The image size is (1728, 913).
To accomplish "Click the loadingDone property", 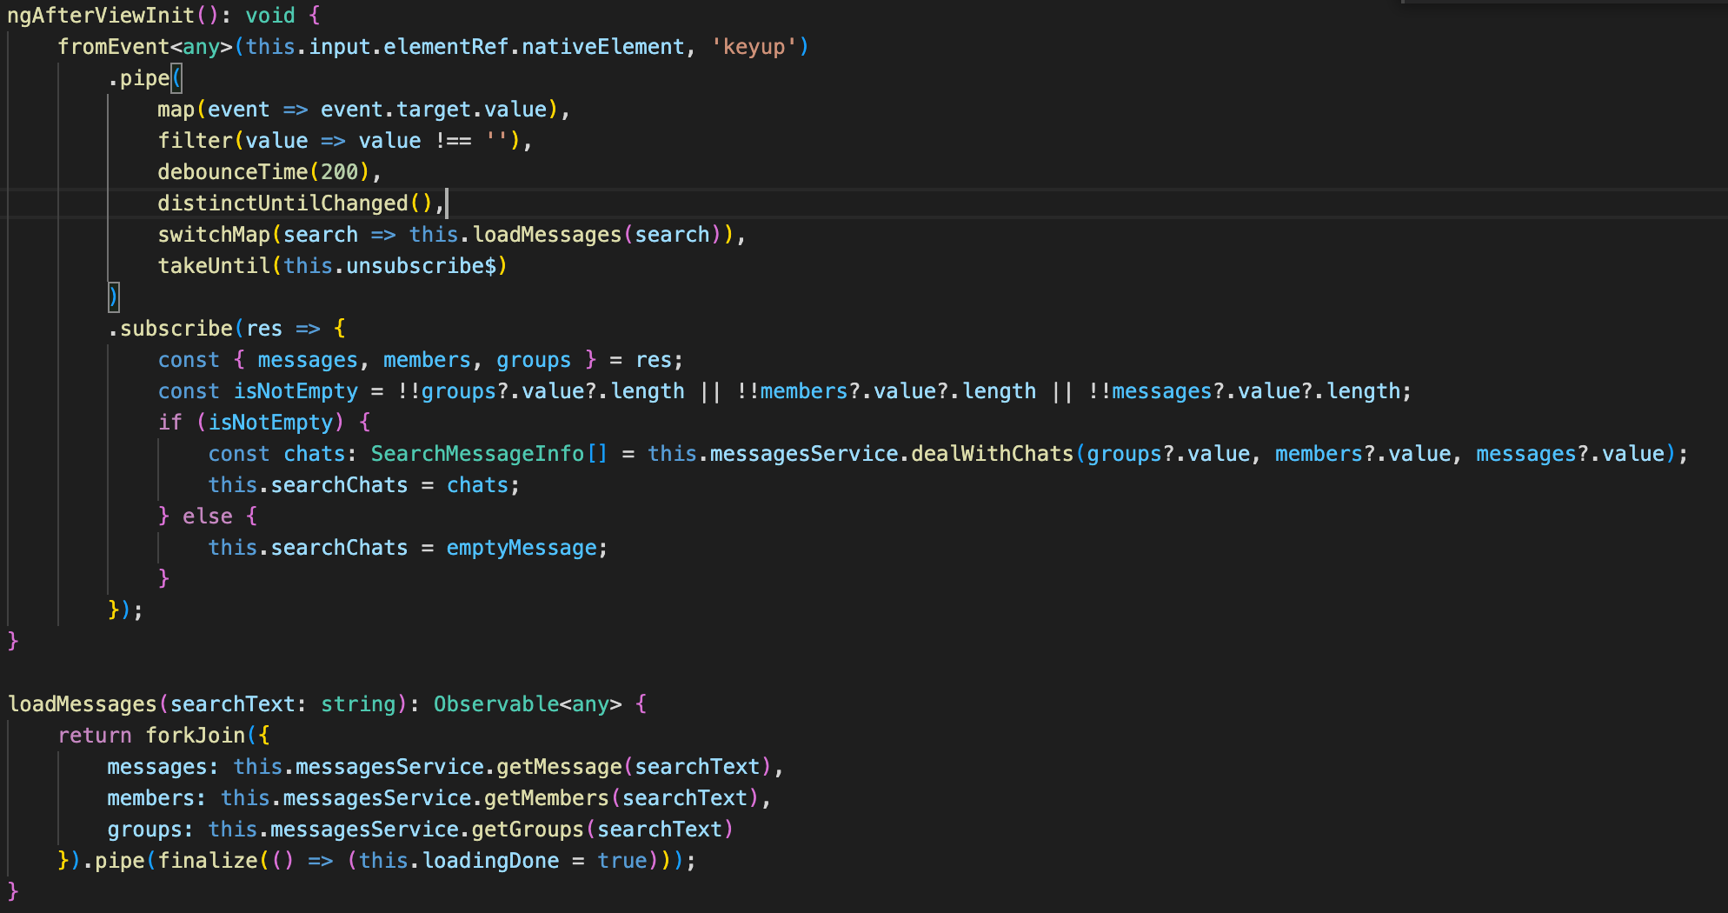I will coord(490,861).
